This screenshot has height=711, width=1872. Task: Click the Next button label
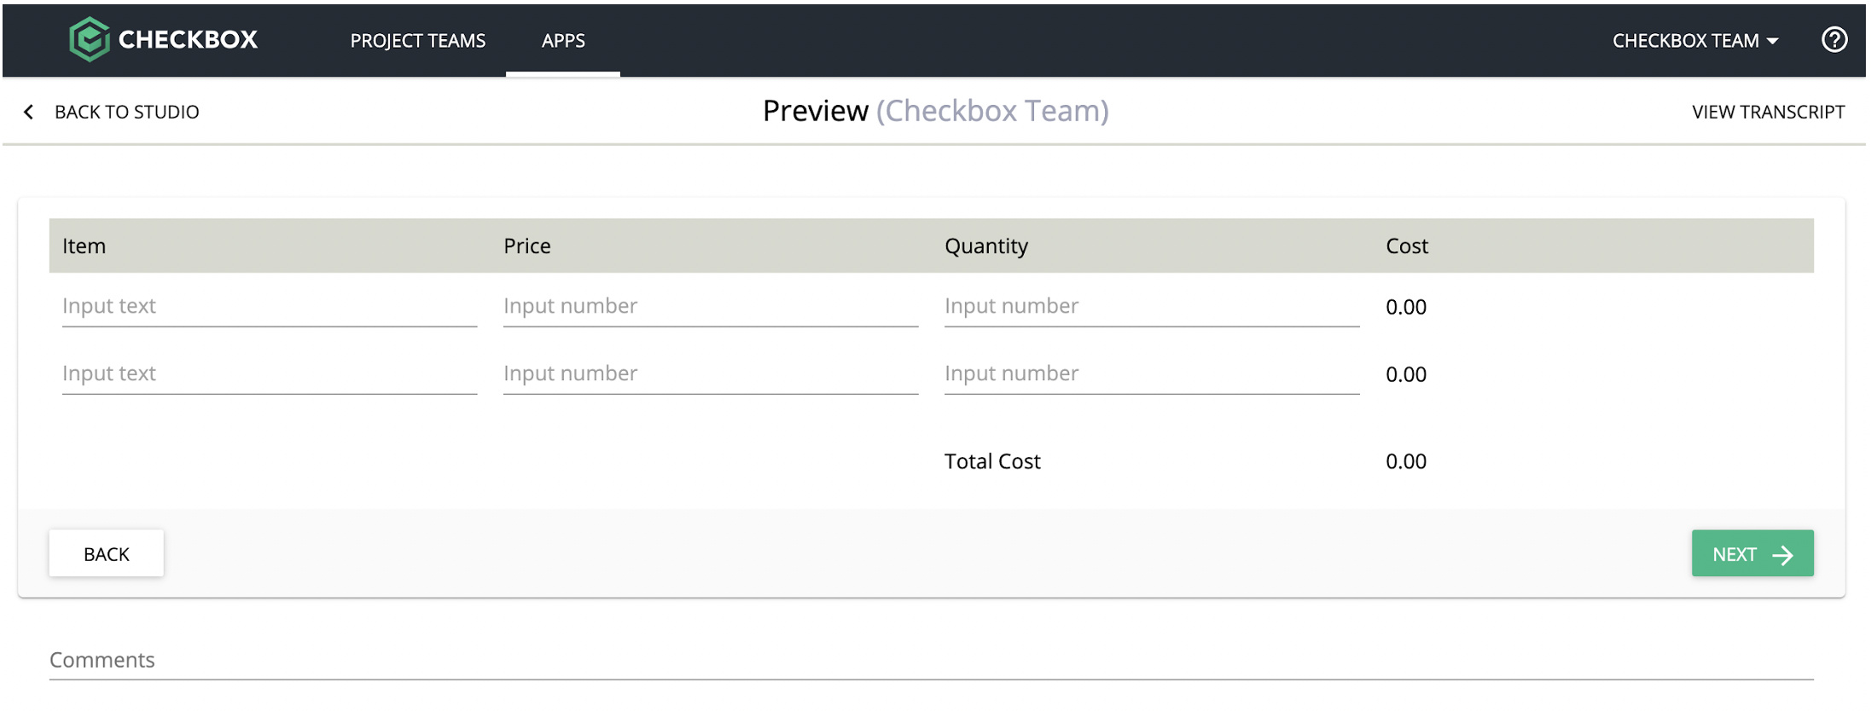1735,554
